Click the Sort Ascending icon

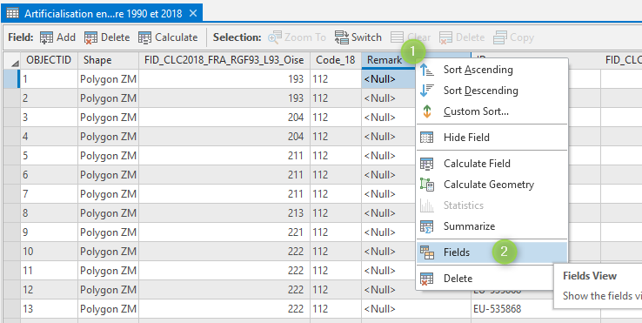tap(426, 70)
